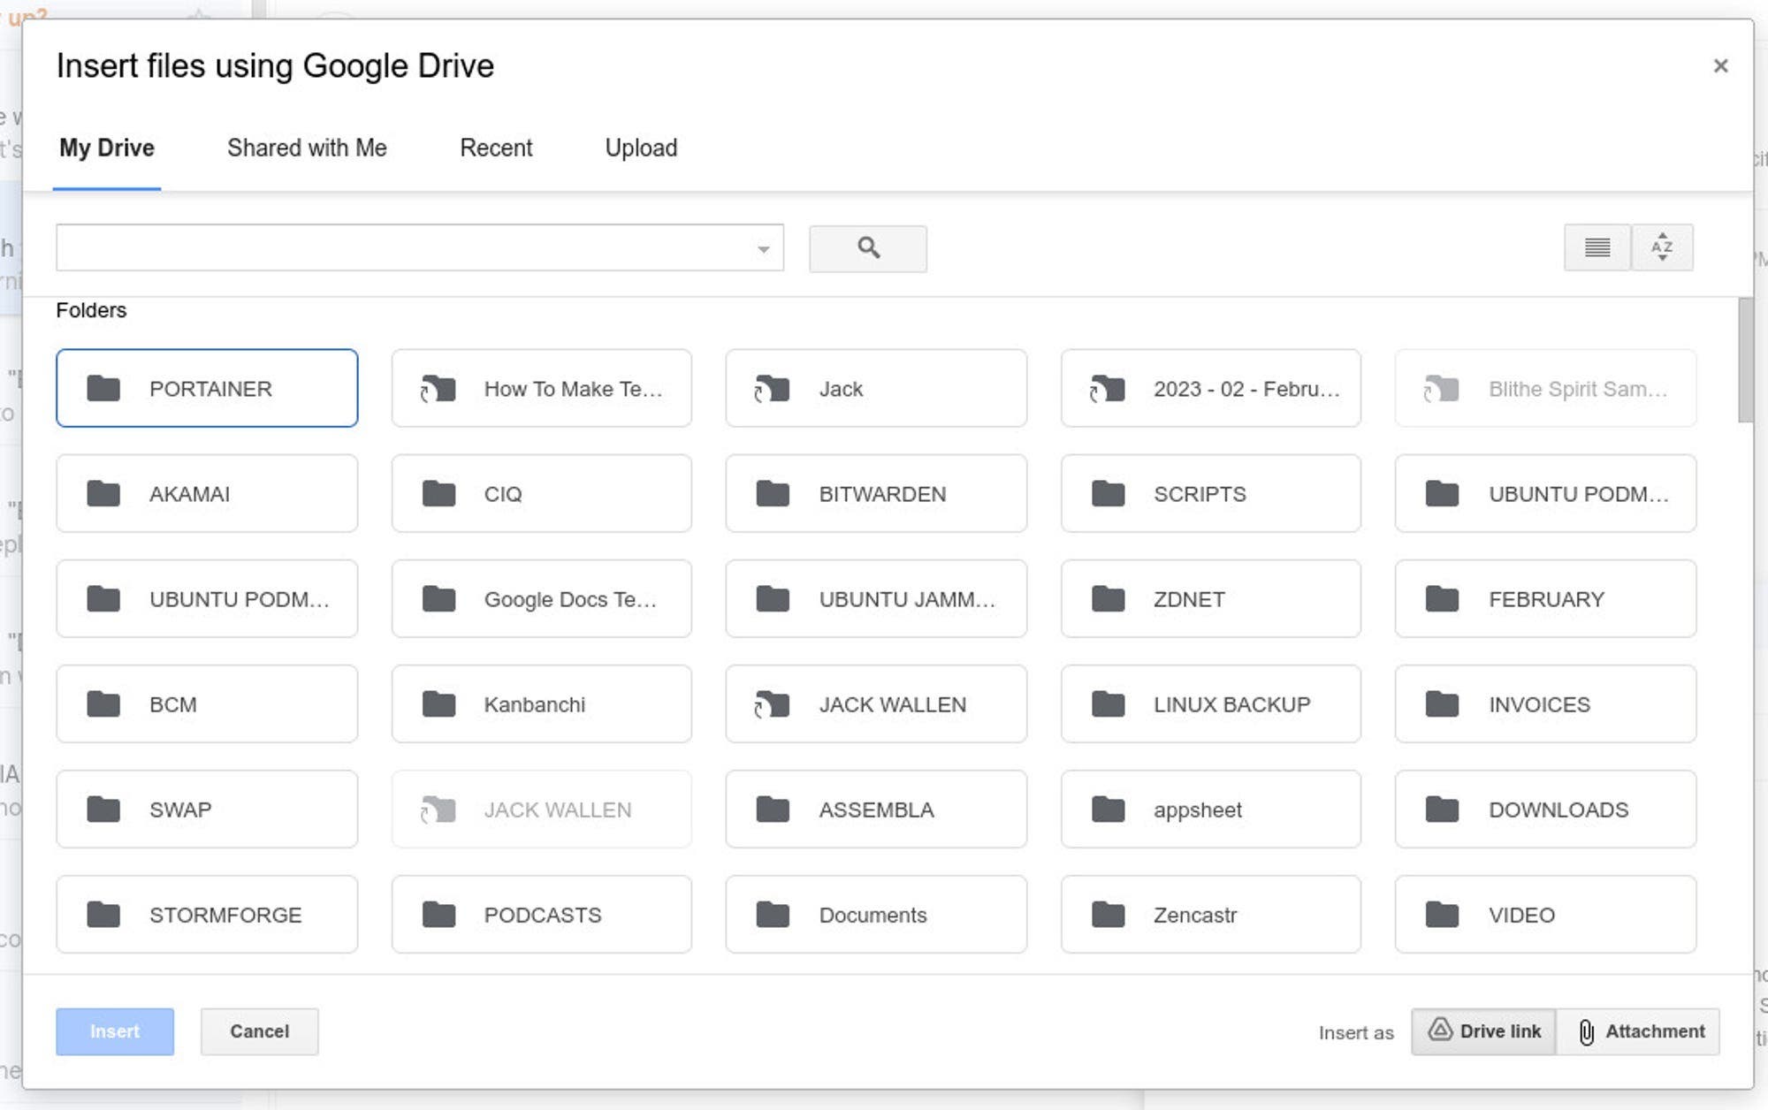Viewport: 1768px width, 1110px height.
Task: Click the STORMFORGE folder icon
Action: [103, 914]
